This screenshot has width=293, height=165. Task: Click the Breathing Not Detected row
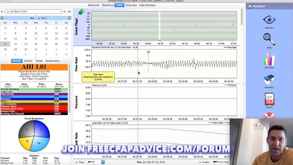point(34,114)
